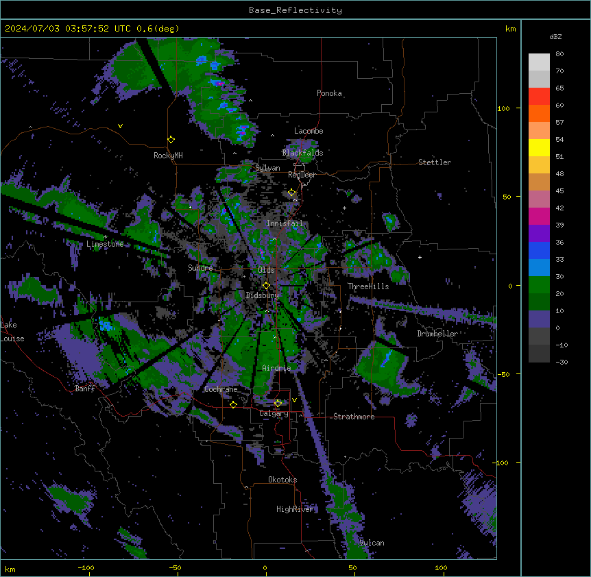Viewport: 591px width, 577px height.
Task: Click the white plus marker east of ThreeHills
Action: click(x=420, y=257)
